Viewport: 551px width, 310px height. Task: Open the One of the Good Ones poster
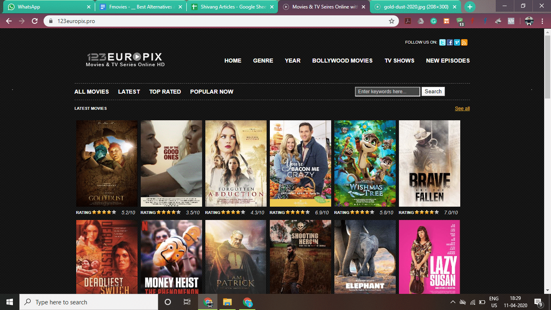171,163
